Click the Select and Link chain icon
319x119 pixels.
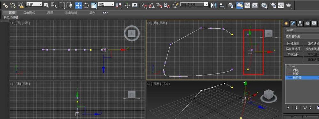pos(5,5)
